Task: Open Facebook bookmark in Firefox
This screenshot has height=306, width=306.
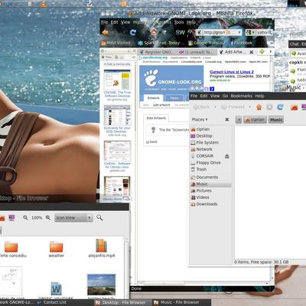Action: point(241,43)
